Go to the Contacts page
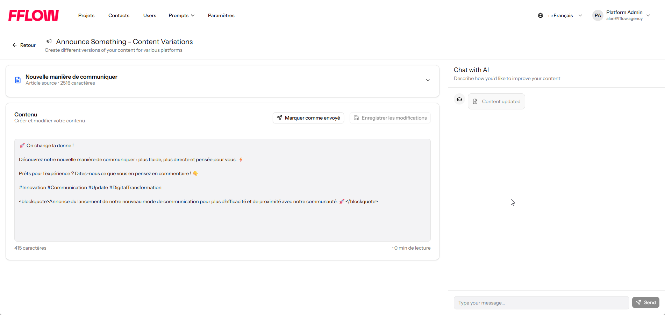Image resolution: width=665 pixels, height=315 pixels. pyautogui.click(x=119, y=15)
